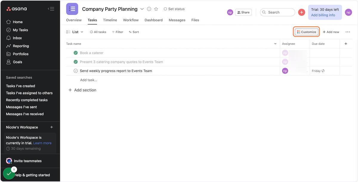Switch to the Files tab
Viewport: 358px width, 182px height.
coord(195,20)
